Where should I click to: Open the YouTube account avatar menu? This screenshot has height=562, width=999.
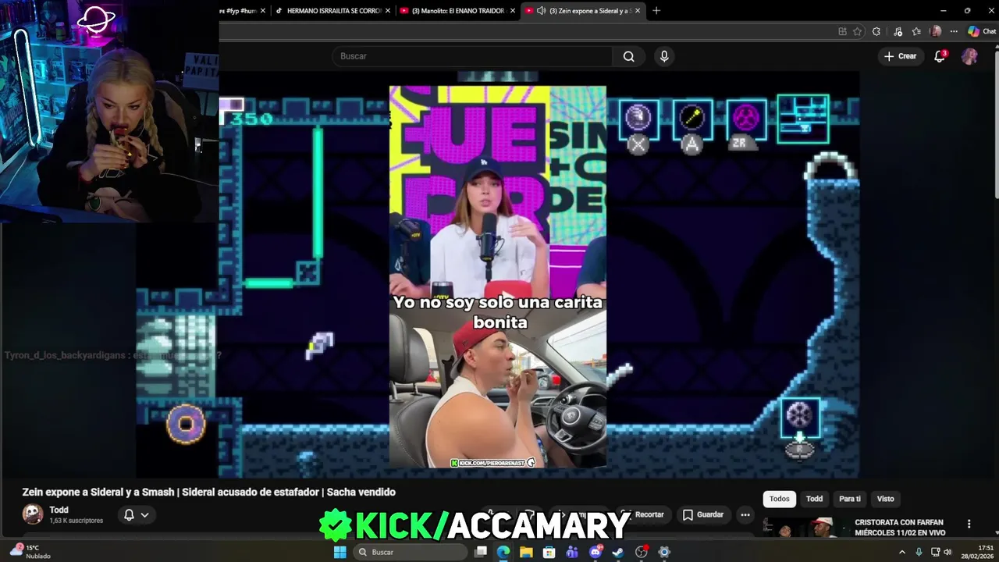click(x=969, y=56)
